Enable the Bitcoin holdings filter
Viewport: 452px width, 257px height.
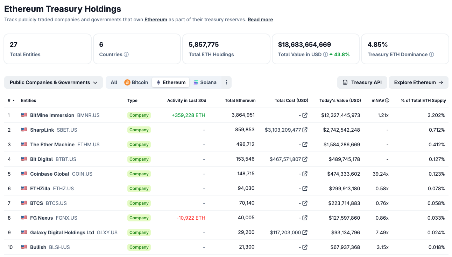[136, 82]
